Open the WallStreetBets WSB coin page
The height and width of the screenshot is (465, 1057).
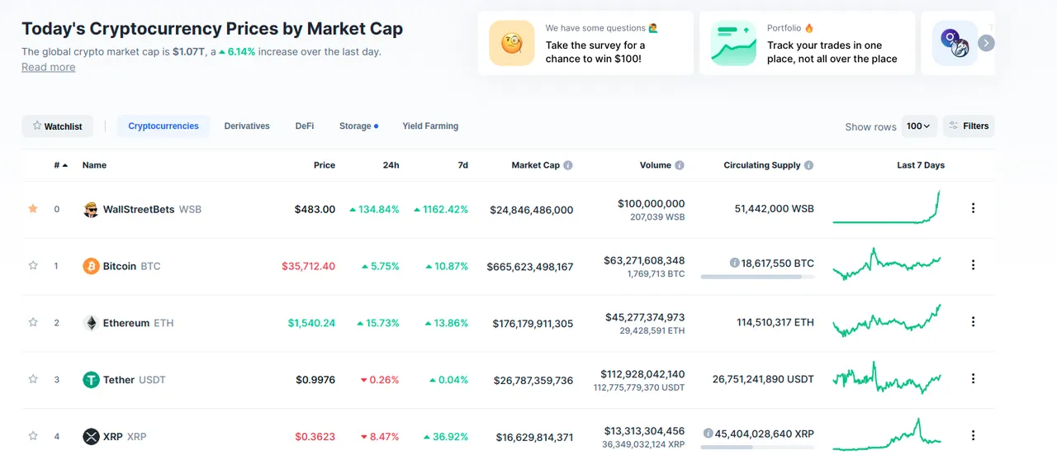[152, 210]
